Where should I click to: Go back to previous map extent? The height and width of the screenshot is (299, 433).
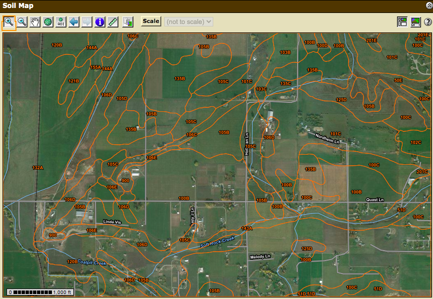[74, 22]
